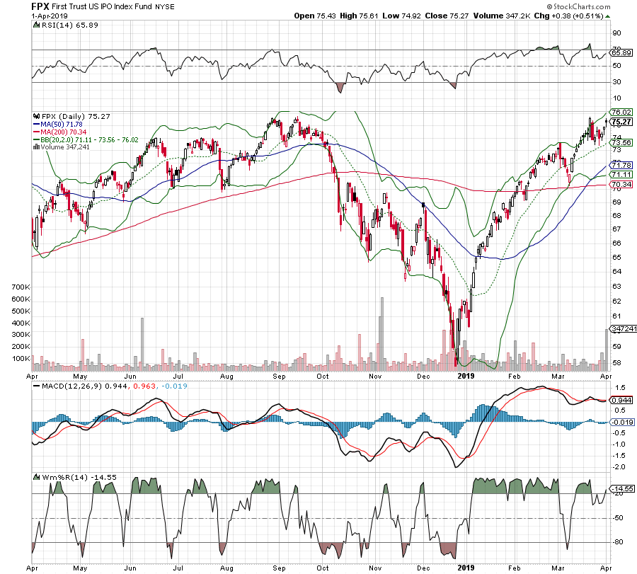Click the Open 75.43 value in the header
Image resolution: width=637 pixels, height=574 pixels.
[x=315, y=16]
